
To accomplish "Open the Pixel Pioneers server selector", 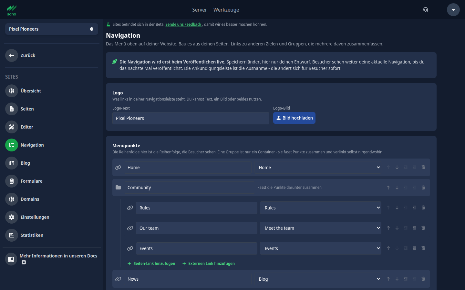I will point(52,29).
